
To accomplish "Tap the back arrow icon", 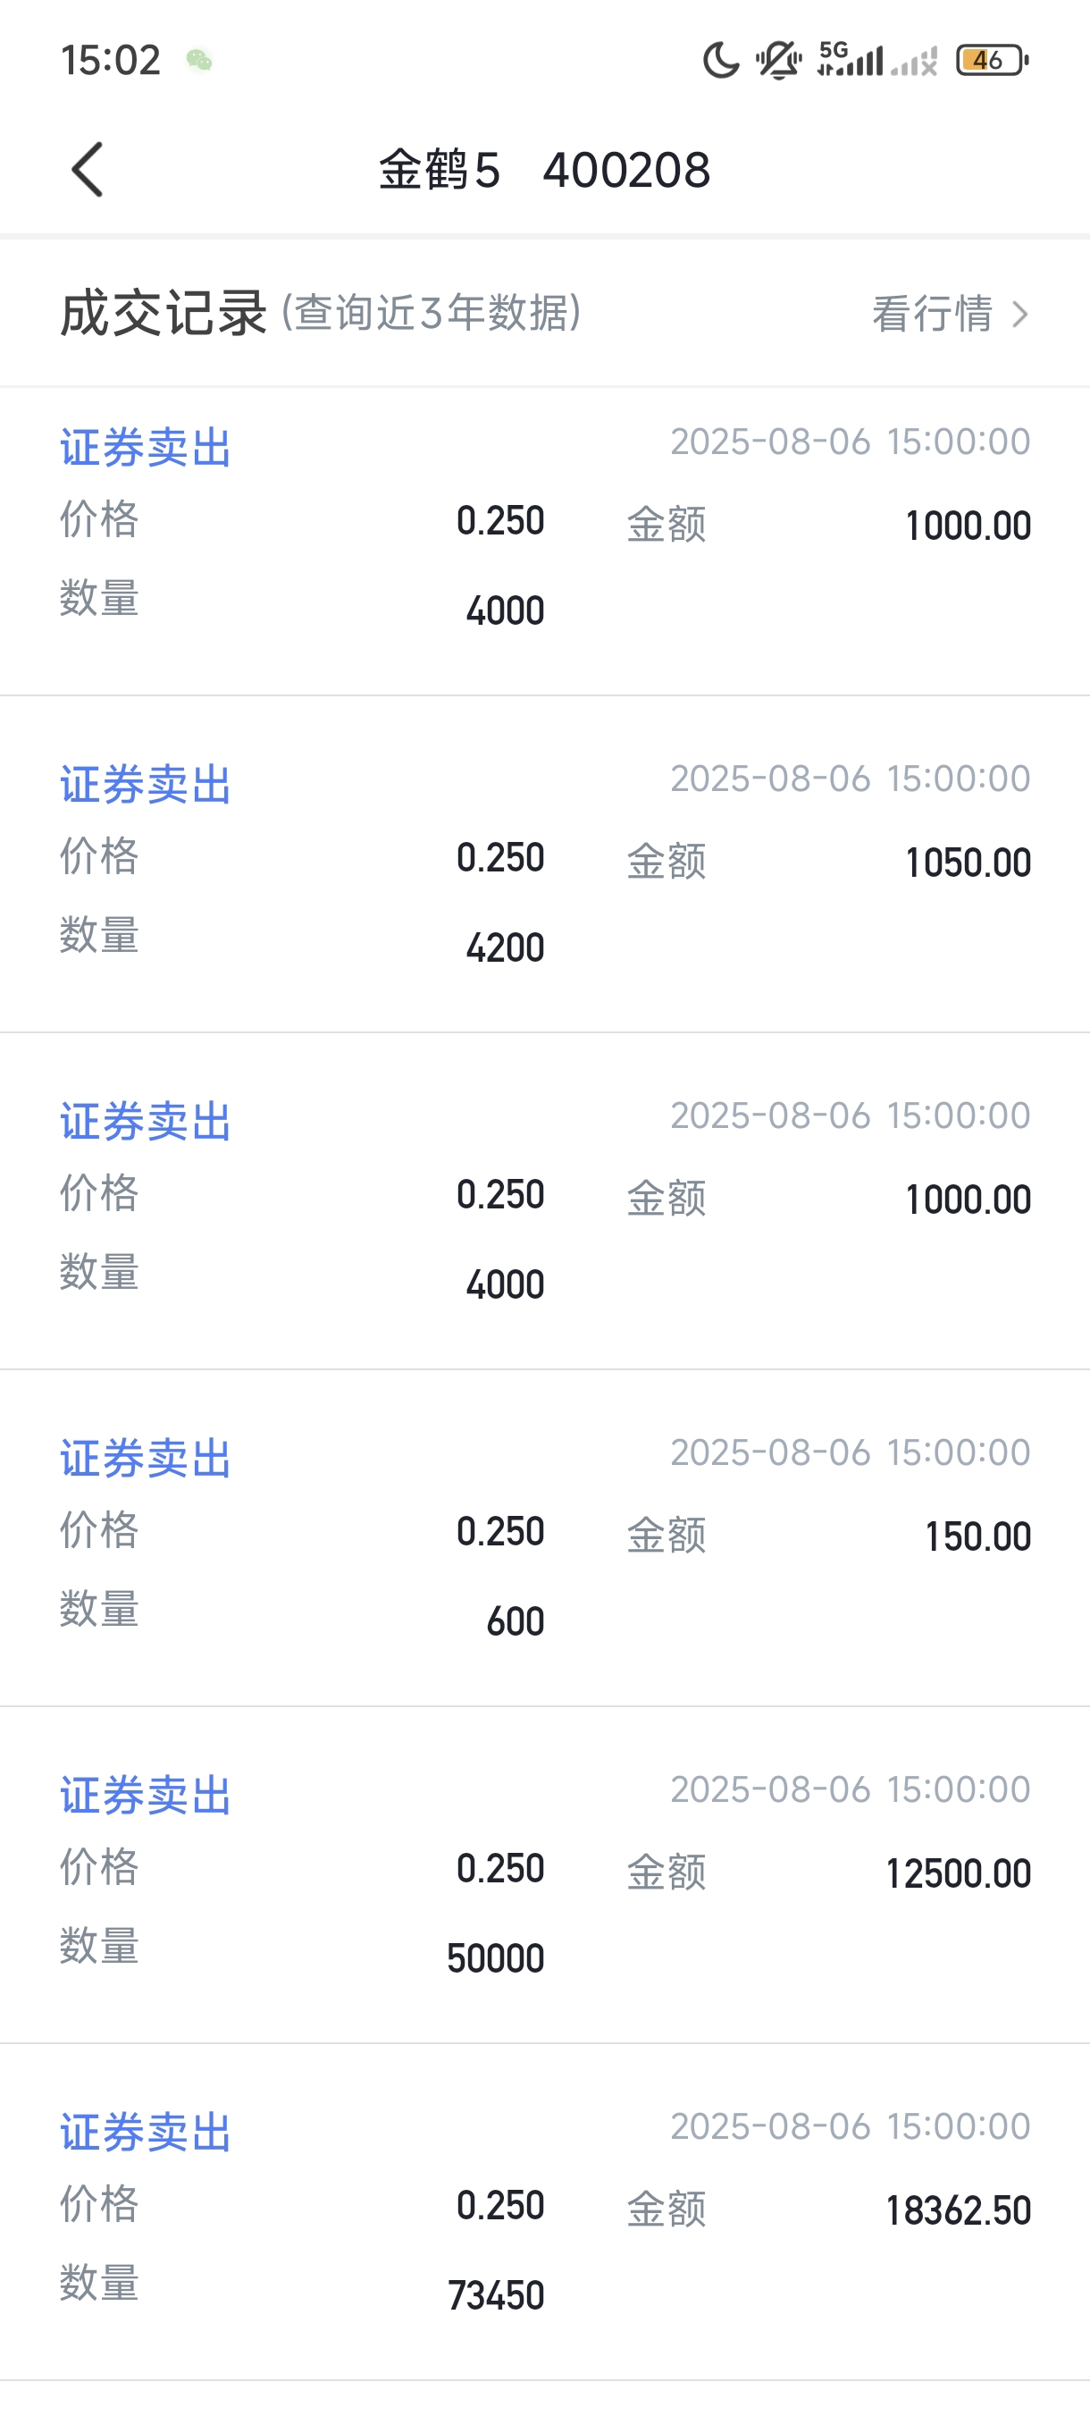I will (88, 170).
